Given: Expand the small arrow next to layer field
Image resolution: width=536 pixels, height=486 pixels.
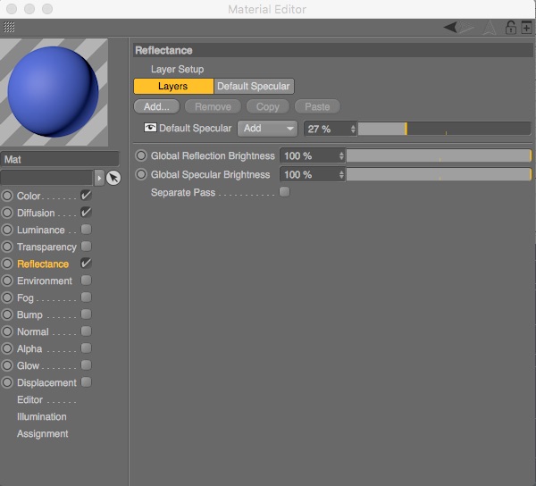Looking at the screenshot, I should coord(99,178).
